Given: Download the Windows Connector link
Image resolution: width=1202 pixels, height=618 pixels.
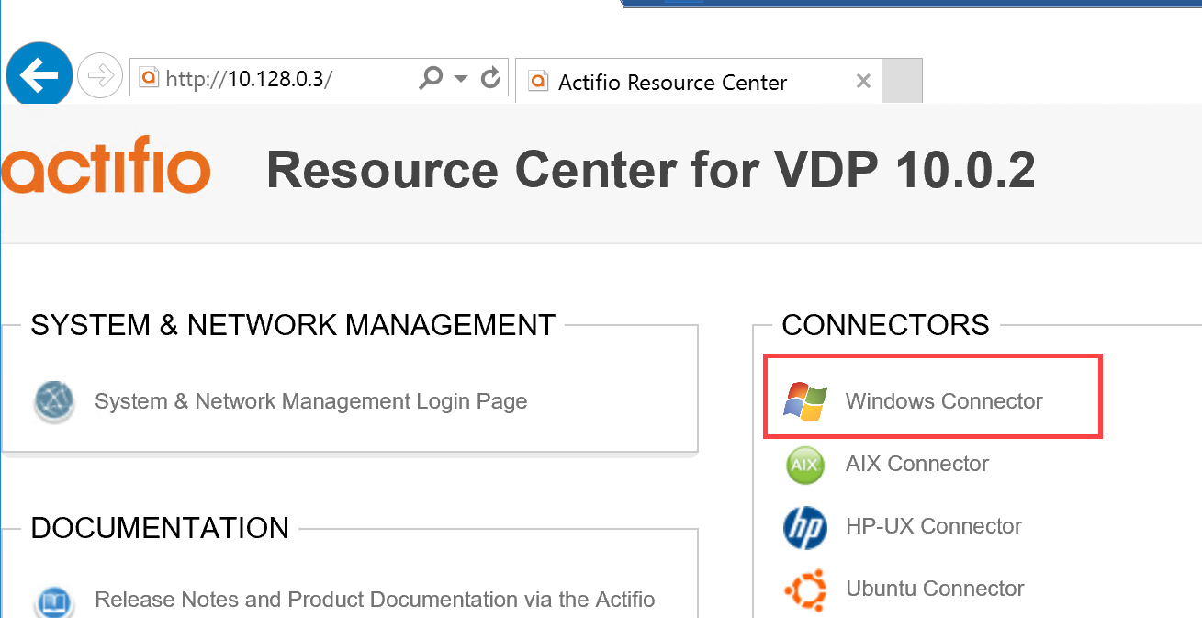Looking at the screenshot, I should 944,401.
